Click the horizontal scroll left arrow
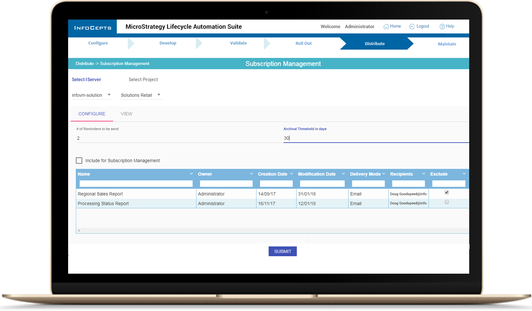This screenshot has width=532, height=311. click(79, 230)
